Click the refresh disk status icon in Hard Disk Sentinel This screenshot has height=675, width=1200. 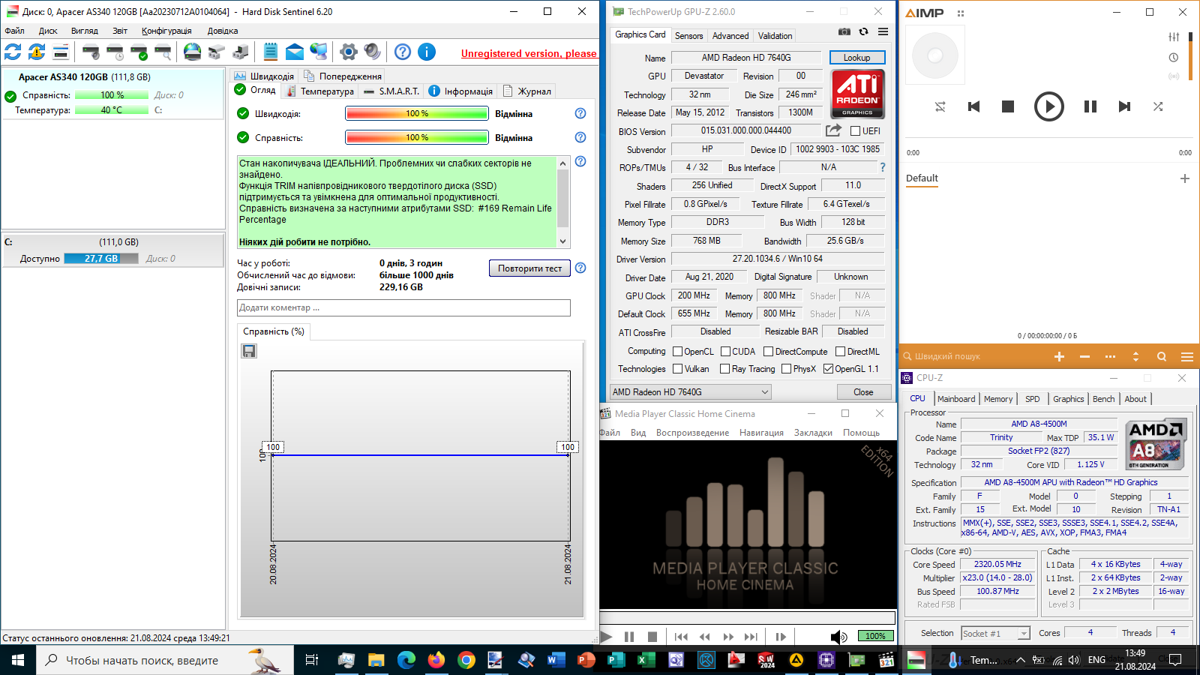tap(13, 52)
